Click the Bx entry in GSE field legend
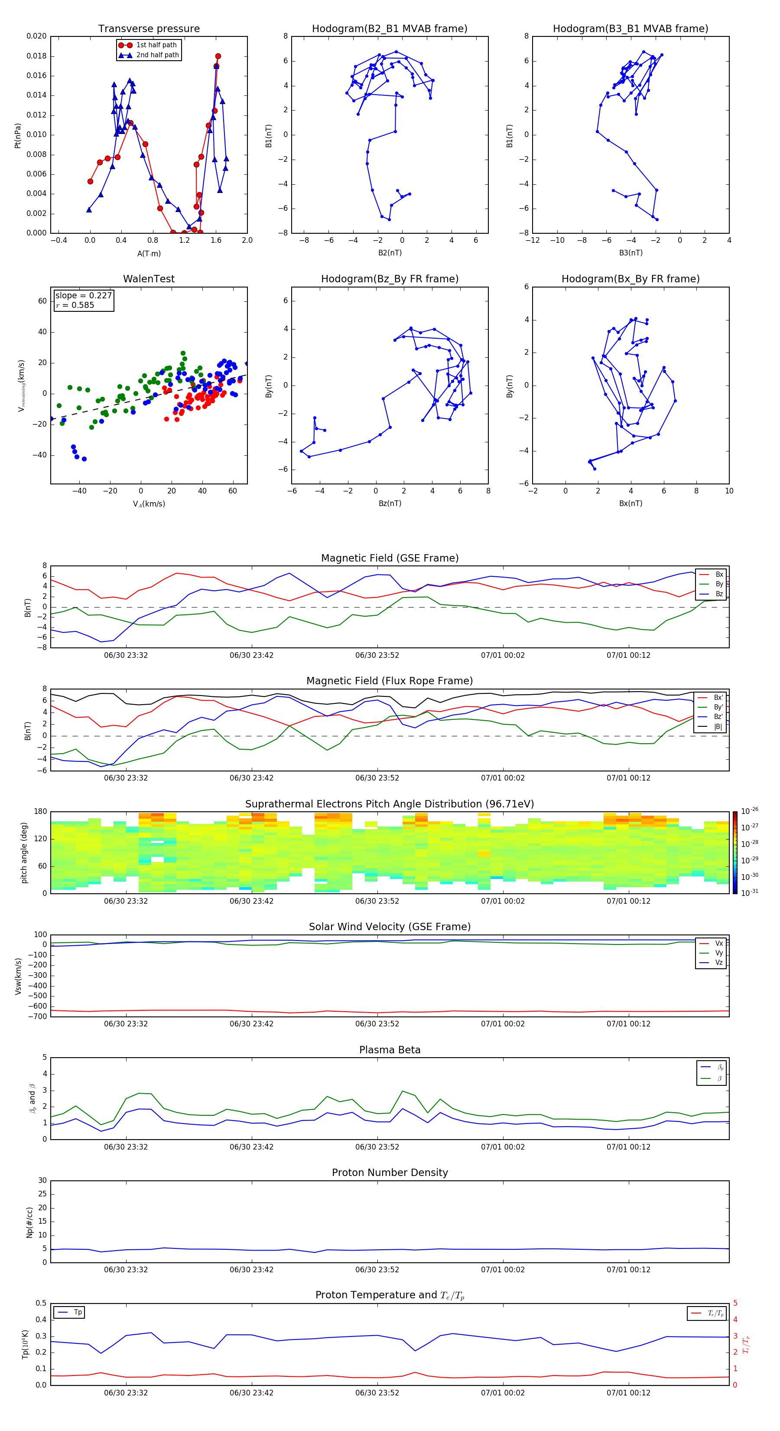Screen dimensions: 780x1431 click(x=711, y=575)
